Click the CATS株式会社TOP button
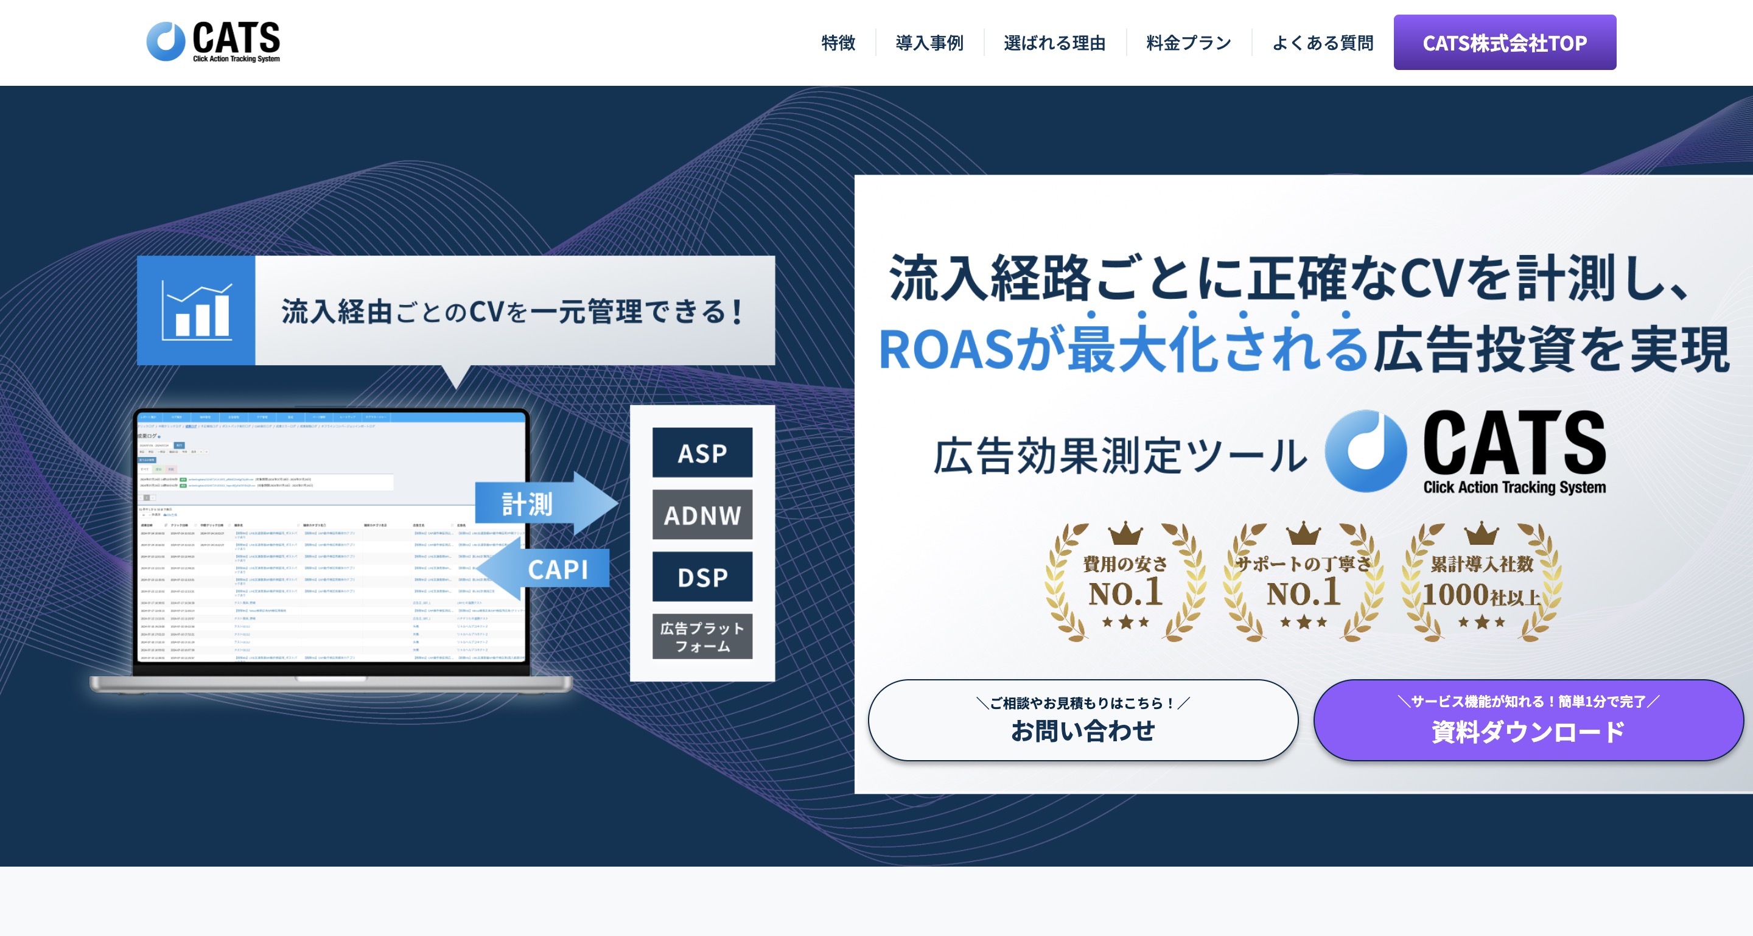The image size is (1753, 936). click(x=1504, y=43)
